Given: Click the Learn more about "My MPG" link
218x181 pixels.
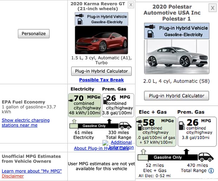Looking at the screenshot, I should (32, 171).
